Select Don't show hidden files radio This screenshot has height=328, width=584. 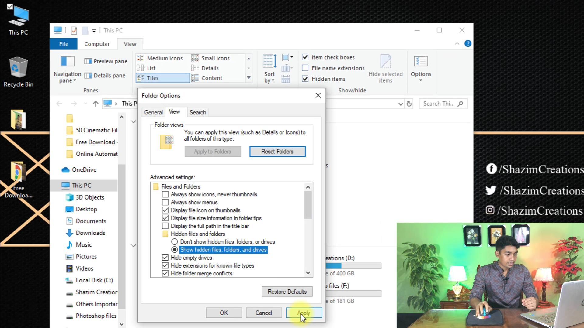pyautogui.click(x=175, y=242)
